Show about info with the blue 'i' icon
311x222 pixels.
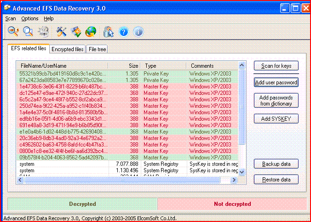click(x=138, y=32)
